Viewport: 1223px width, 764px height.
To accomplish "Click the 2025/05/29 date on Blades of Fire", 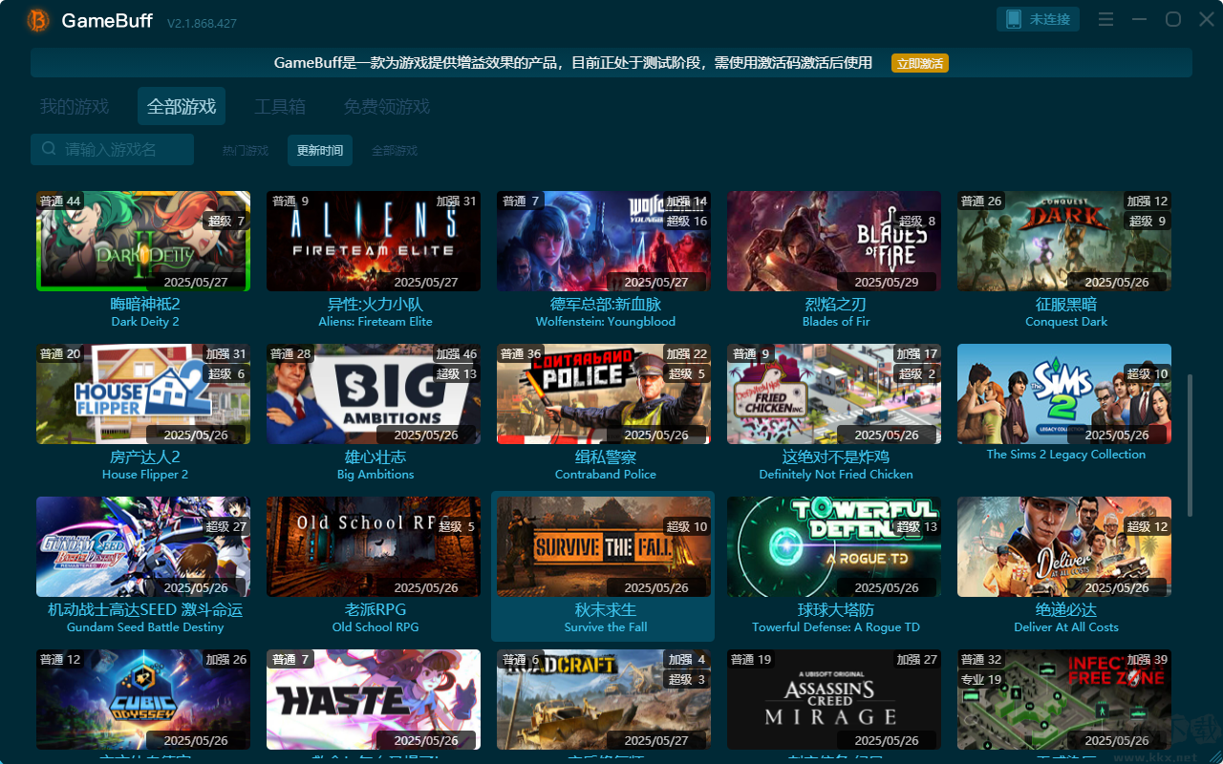I will 887,283.
